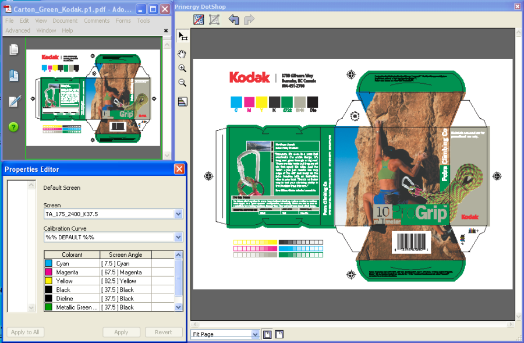The width and height of the screenshot is (524, 343).
Task: Close the Acrobat document with the small X
Action: point(166,31)
